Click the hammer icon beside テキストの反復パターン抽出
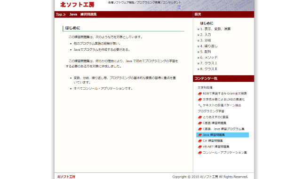 pyautogui.click(x=199, y=105)
